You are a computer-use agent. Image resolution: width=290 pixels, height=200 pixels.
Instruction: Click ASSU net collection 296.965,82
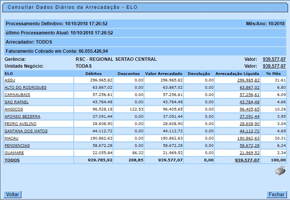tap(248, 80)
